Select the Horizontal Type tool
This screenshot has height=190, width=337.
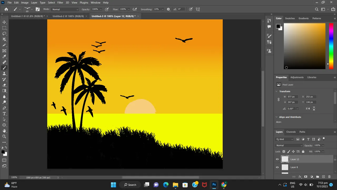click(x=4, y=114)
